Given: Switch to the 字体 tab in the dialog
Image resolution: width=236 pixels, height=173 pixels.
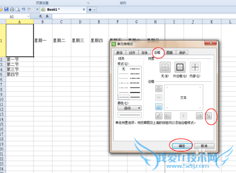Looking at the screenshot, I should pos(144,53).
